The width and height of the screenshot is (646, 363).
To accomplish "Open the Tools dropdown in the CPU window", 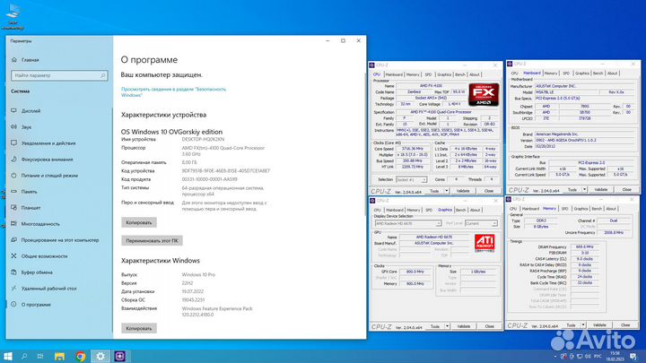I will [438, 191].
